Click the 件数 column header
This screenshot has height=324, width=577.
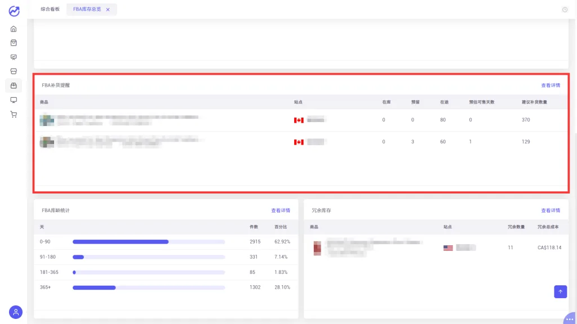tap(254, 227)
